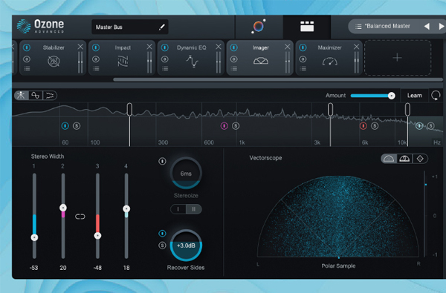This screenshot has width=446, height=293.
Task: Bypass band 3 red power button
Action: click(363, 125)
